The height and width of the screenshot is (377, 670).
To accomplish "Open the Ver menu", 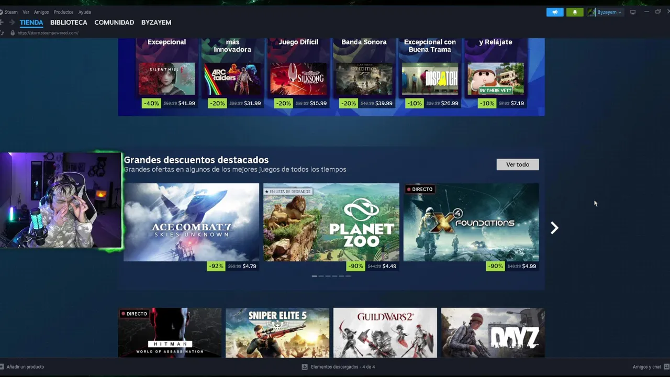I will (x=26, y=12).
